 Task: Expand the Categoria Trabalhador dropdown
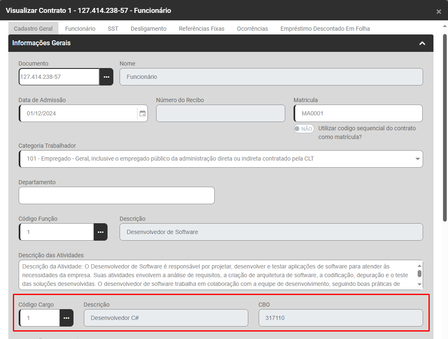tap(417, 159)
